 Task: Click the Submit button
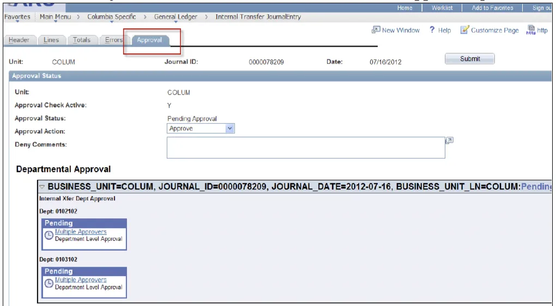click(470, 59)
